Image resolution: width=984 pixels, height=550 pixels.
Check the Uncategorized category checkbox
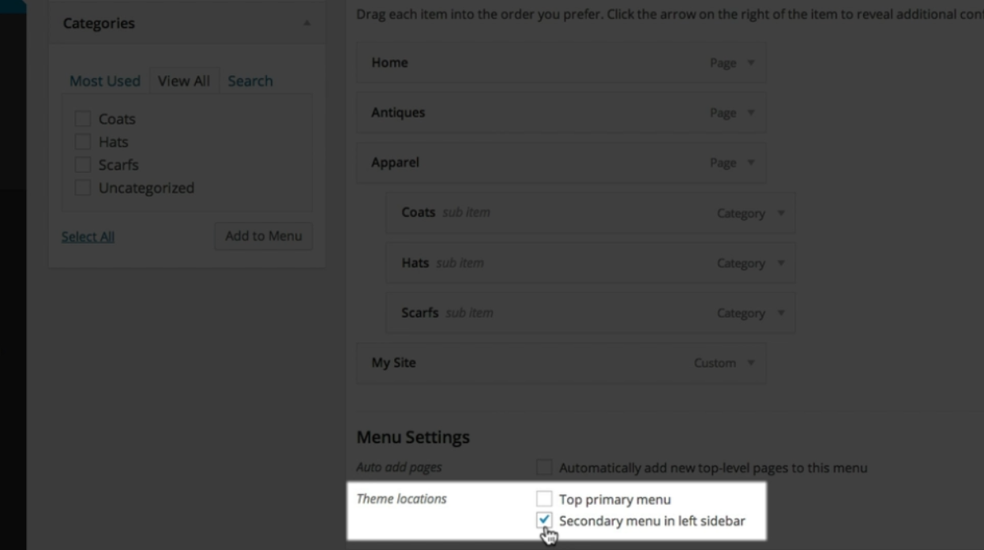point(83,188)
